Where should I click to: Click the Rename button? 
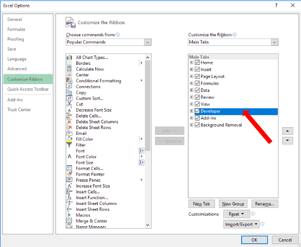tap(265, 204)
